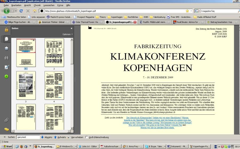Open the URL bar history dropdown arrow

pos(191,11)
